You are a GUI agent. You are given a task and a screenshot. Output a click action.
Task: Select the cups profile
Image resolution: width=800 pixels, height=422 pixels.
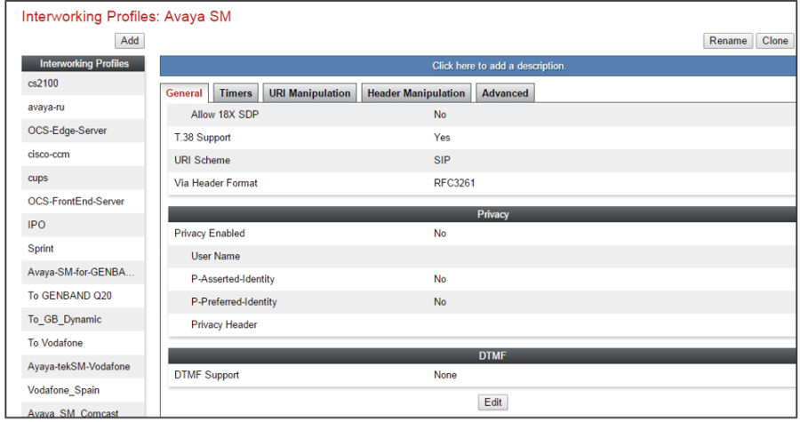(x=84, y=178)
